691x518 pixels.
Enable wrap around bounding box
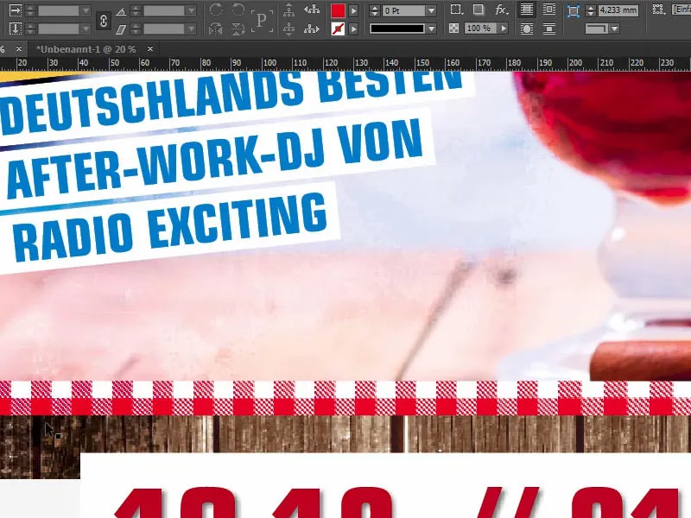549,9
